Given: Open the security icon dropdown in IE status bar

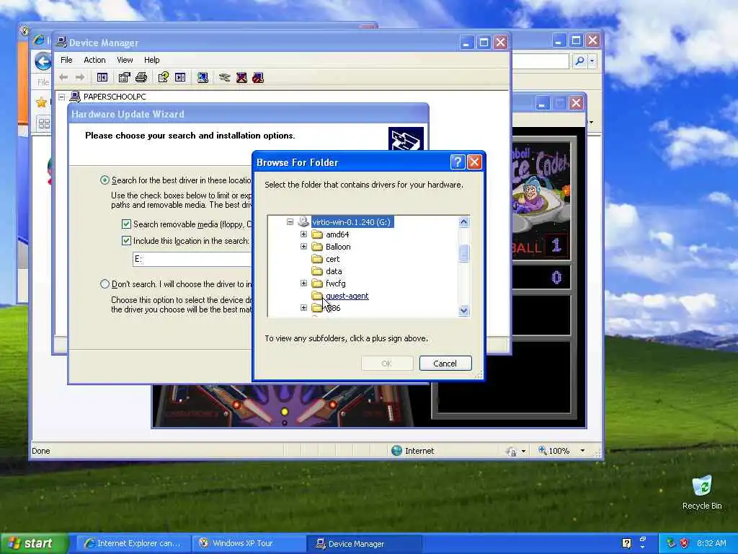Looking at the screenshot, I should tap(523, 452).
